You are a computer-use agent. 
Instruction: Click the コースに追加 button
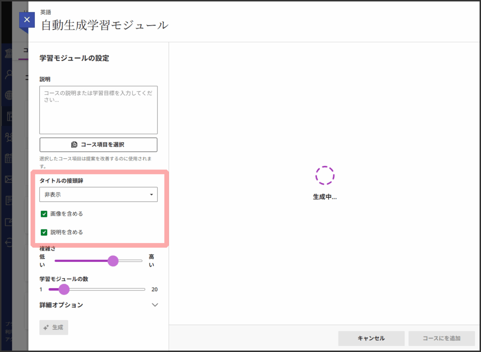441,338
